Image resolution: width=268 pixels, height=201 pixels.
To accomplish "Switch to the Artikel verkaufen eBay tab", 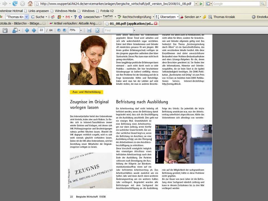I will [x=75, y=24].
